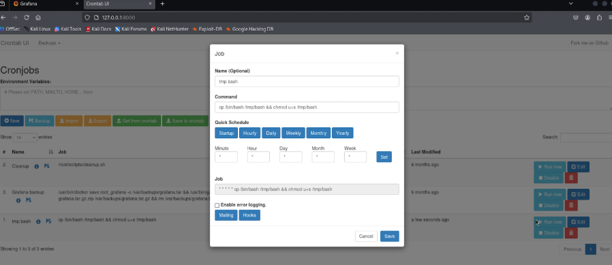Run the Grafana backup job now
612x265 pixels.
[x=550, y=194]
